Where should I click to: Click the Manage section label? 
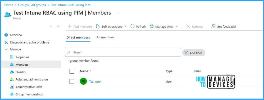[15, 49]
